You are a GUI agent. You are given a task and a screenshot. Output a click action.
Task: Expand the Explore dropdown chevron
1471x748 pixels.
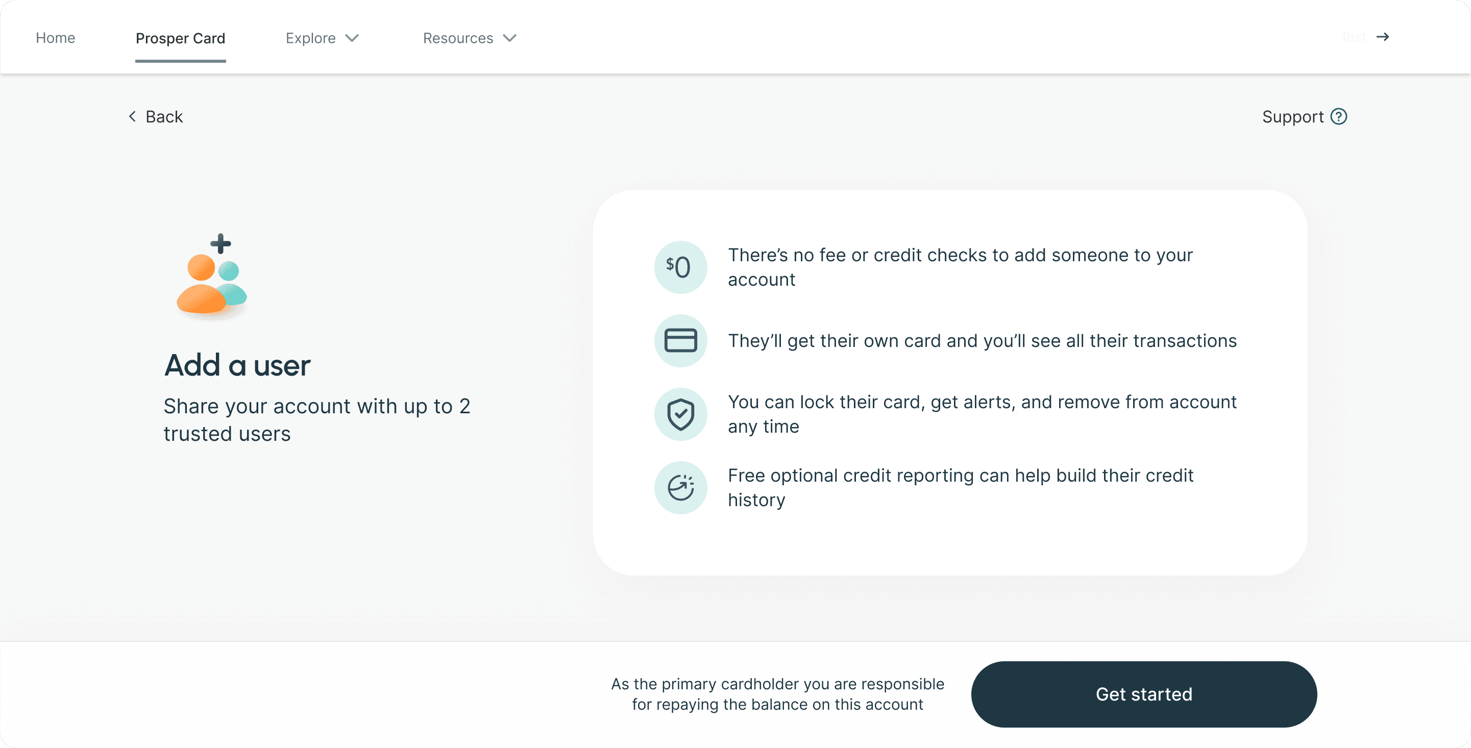coord(352,38)
